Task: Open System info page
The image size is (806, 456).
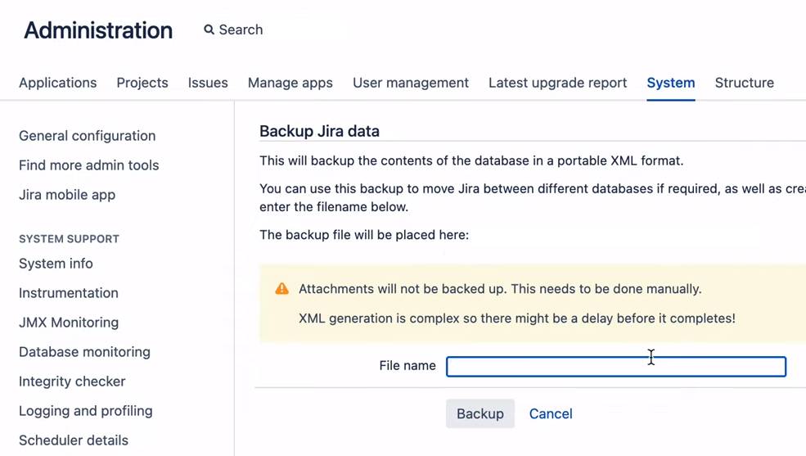Action: [x=56, y=264]
